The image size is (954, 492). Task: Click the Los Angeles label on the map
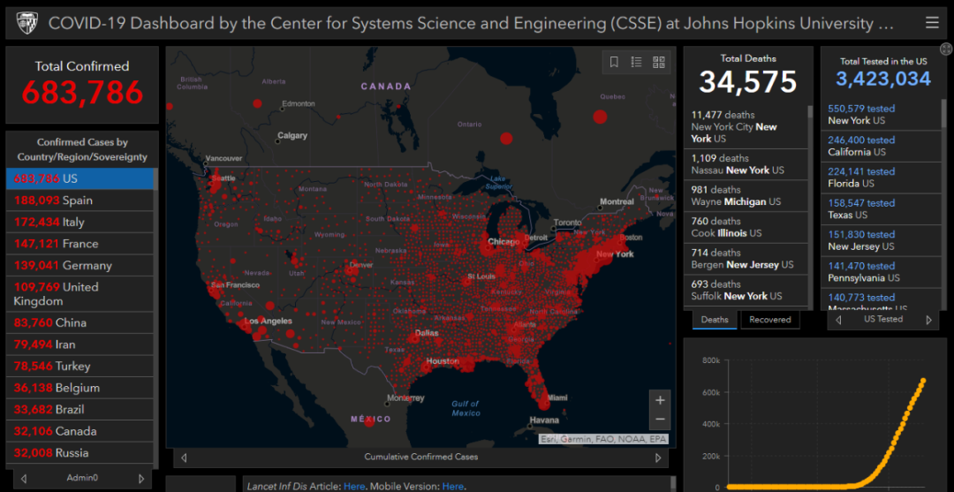pos(269,321)
